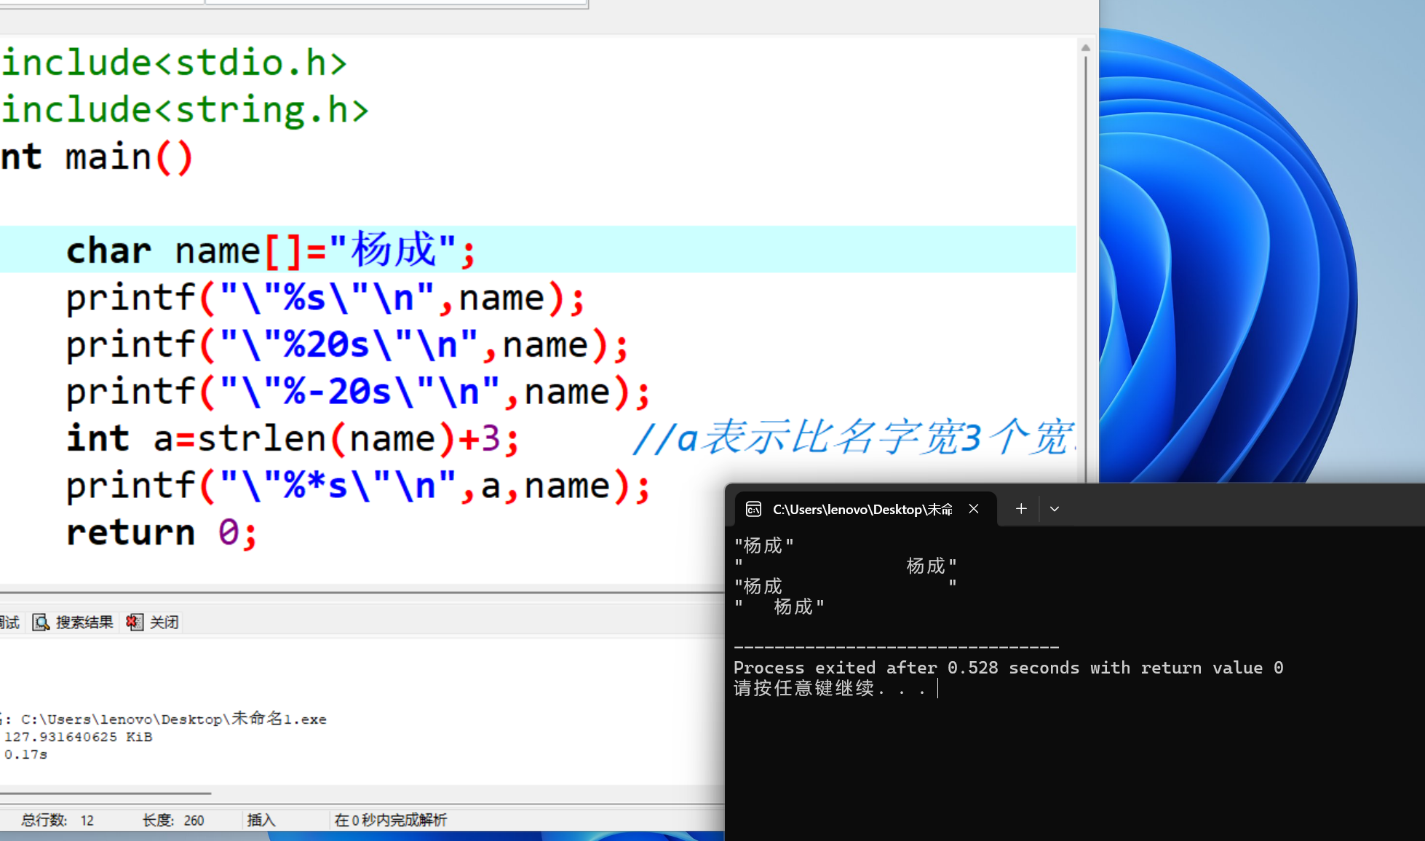Click the 未命名1.exe path in compile log
The height and width of the screenshot is (841, 1425).
click(x=173, y=719)
